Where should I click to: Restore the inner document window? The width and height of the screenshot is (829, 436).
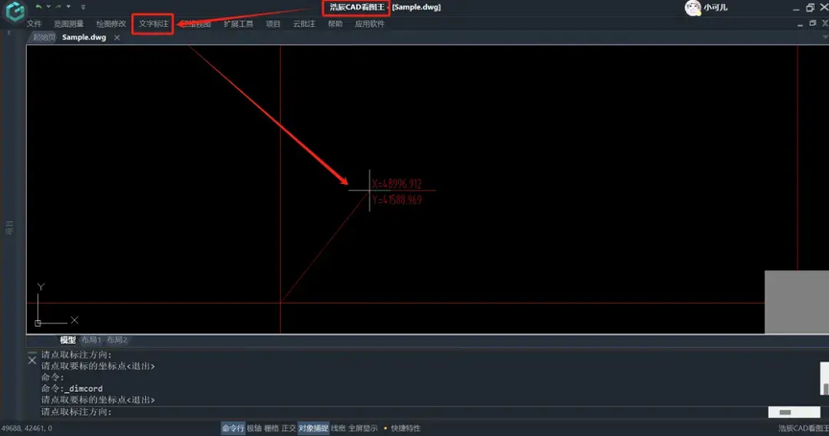pyautogui.click(x=813, y=23)
